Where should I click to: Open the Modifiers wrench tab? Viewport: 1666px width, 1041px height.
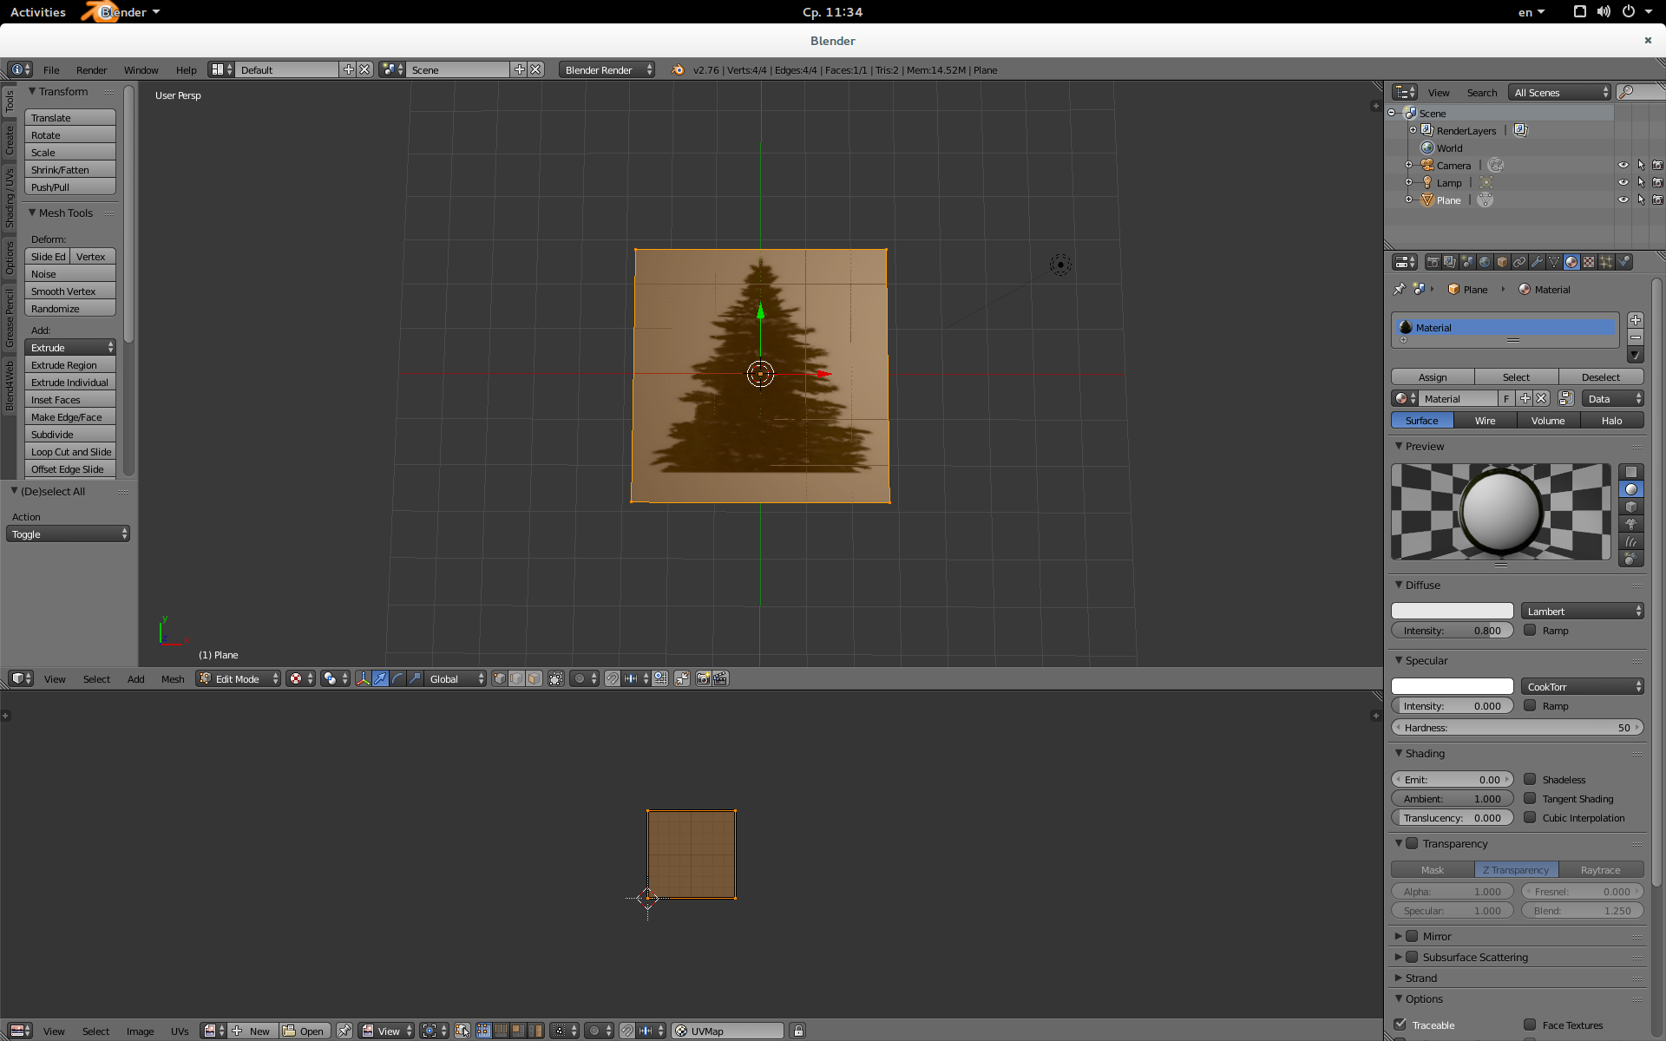coord(1537,262)
